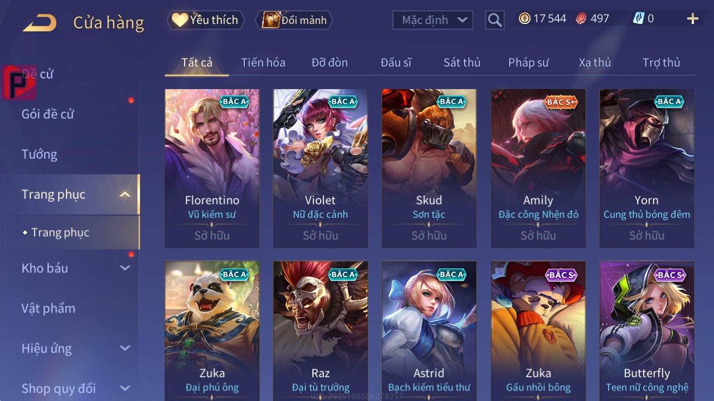This screenshot has height=401, width=714.
Task: Tap the plus icon to add currency
Action: tap(693, 19)
